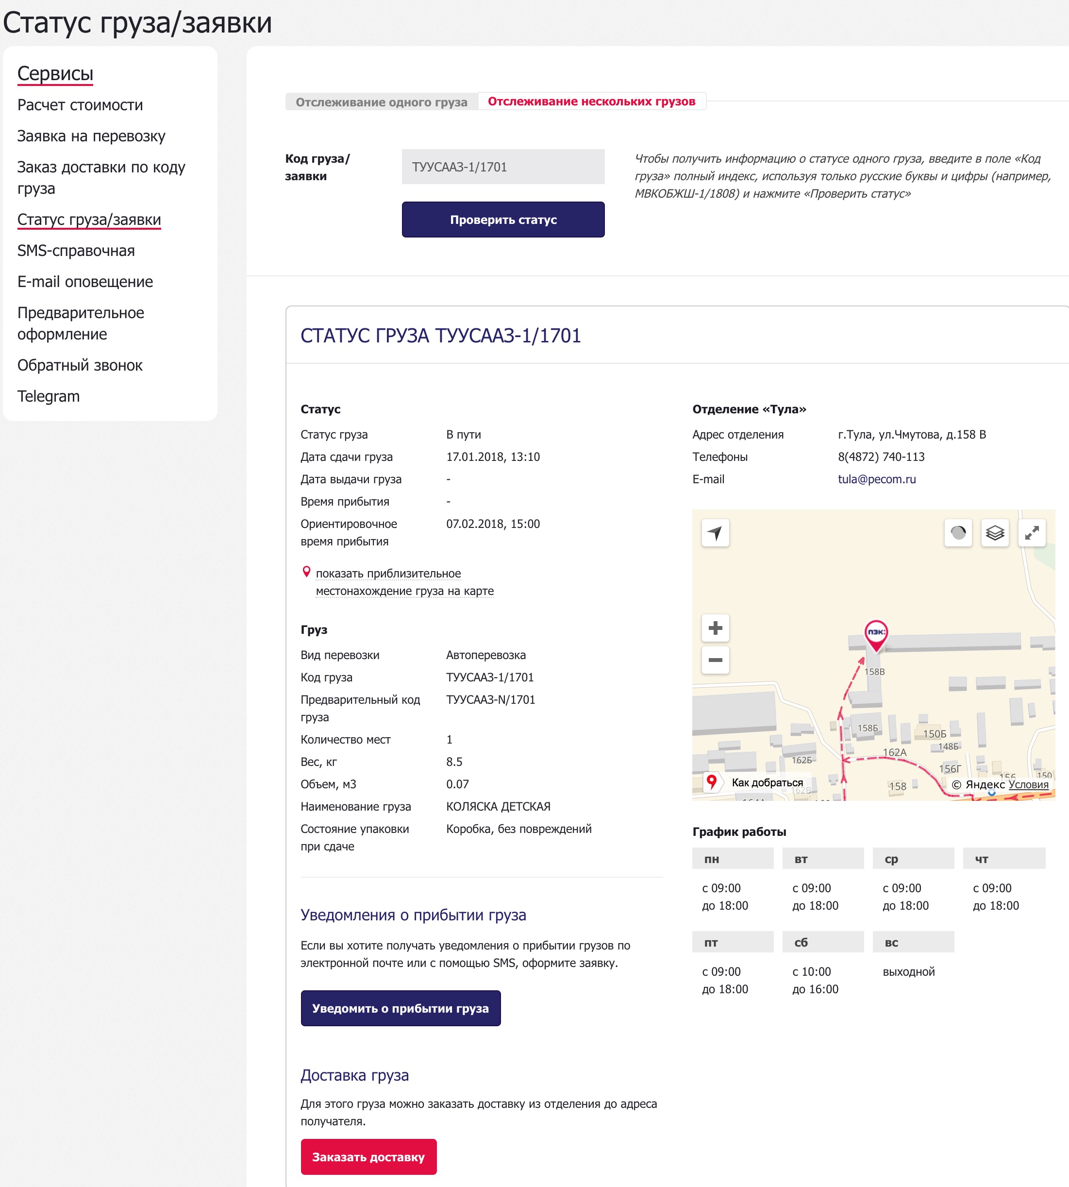Open 'Заказ доставки по коду груза'
This screenshot has height=1187, width=1069.
101,178
